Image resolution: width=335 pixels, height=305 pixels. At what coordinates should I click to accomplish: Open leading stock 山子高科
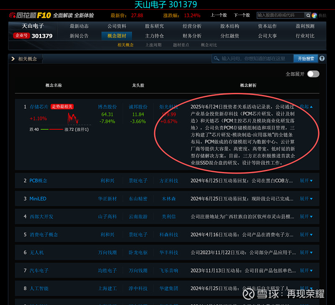click(107, 216)
